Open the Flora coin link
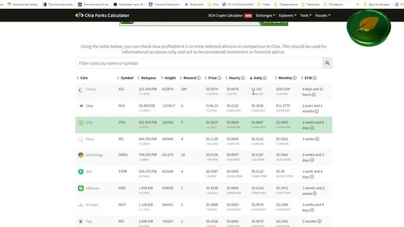 90,139
